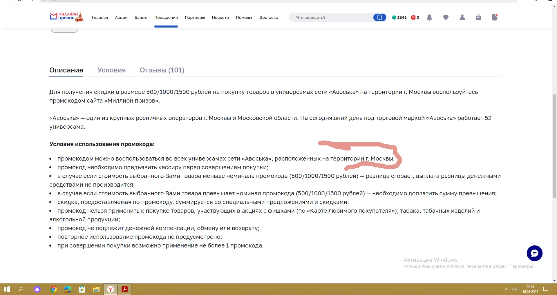557x295 pixels.
Task: Click the bullet 'промокод не подлежит денежной компенсации'
Action: (x=158, y=228)
